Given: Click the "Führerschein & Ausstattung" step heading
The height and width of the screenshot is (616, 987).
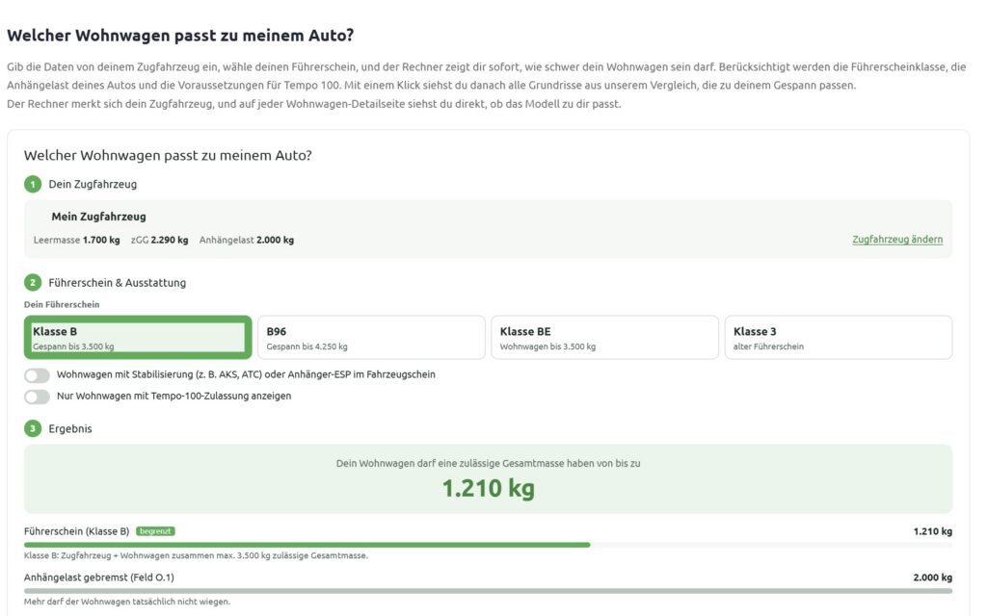Looking at the screenshot, I should [117, 283].
